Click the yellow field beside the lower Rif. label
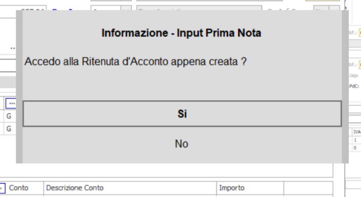This screenshot has height=197, width=361. (x=360, y=65)
